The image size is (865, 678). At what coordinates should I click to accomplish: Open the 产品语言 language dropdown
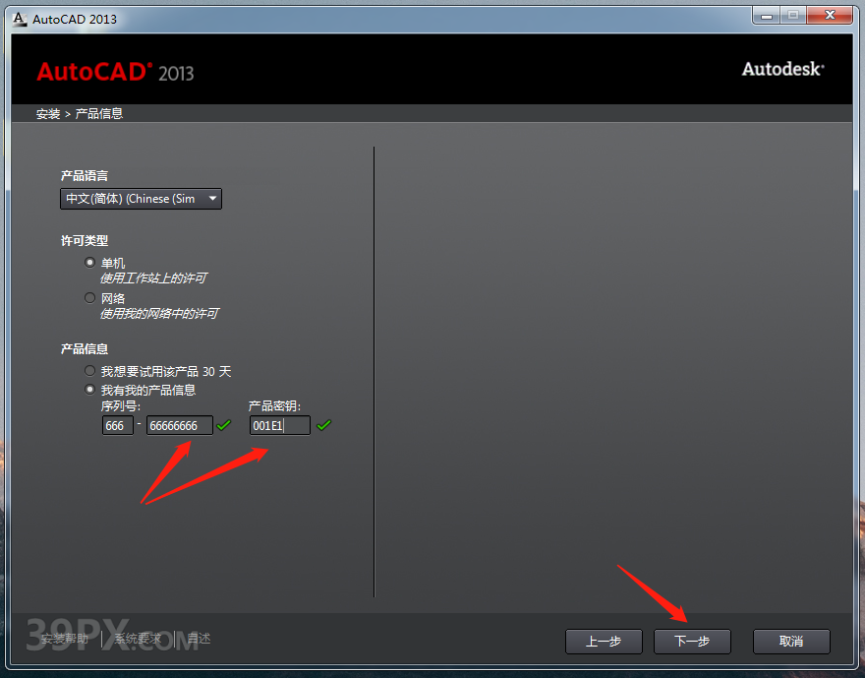pyautogui.click(x=140, y=199)
